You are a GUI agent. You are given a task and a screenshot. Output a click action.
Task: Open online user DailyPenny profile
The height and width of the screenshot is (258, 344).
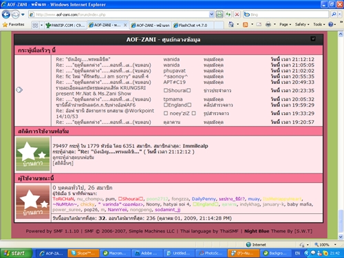coord(204,199)
